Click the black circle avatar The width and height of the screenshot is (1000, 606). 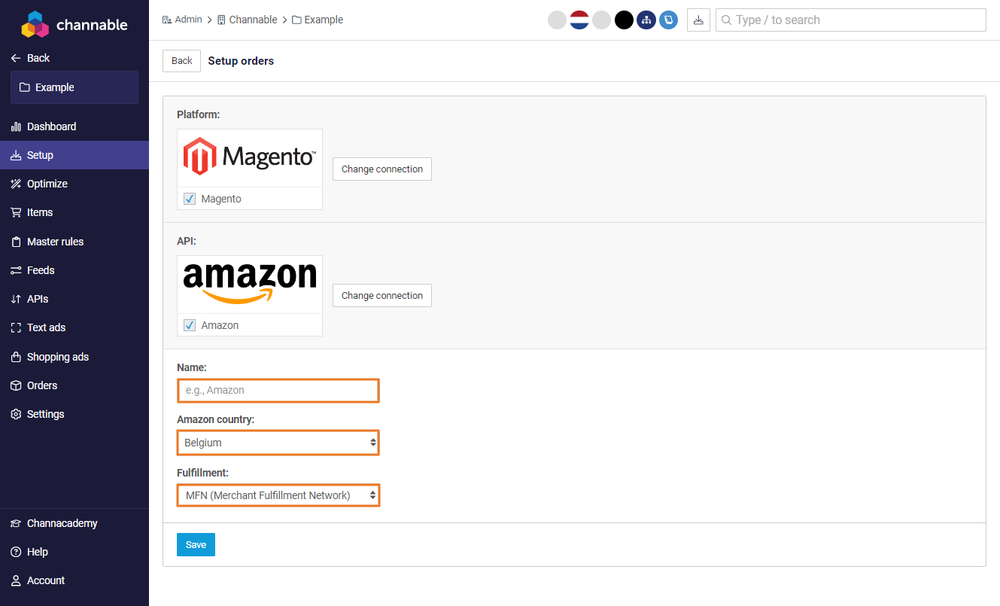(x=624, y=20)
